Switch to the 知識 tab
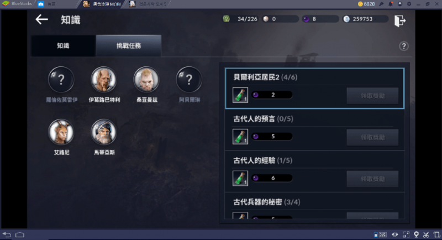 point(63,46)
